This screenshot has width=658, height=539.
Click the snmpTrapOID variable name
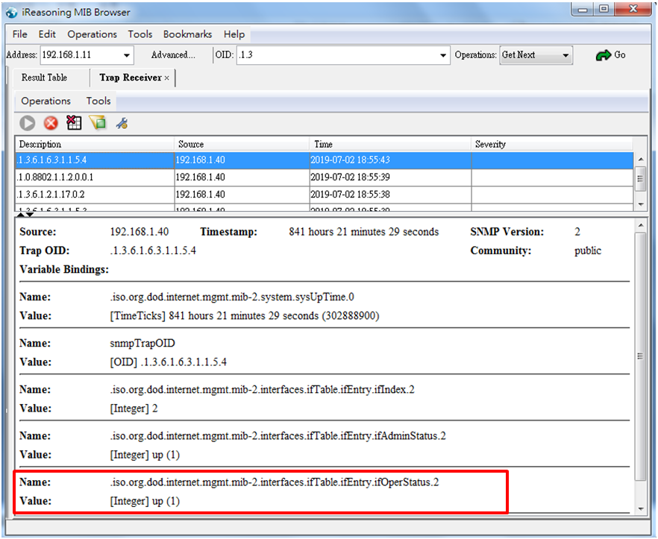[x=142, y=343]
